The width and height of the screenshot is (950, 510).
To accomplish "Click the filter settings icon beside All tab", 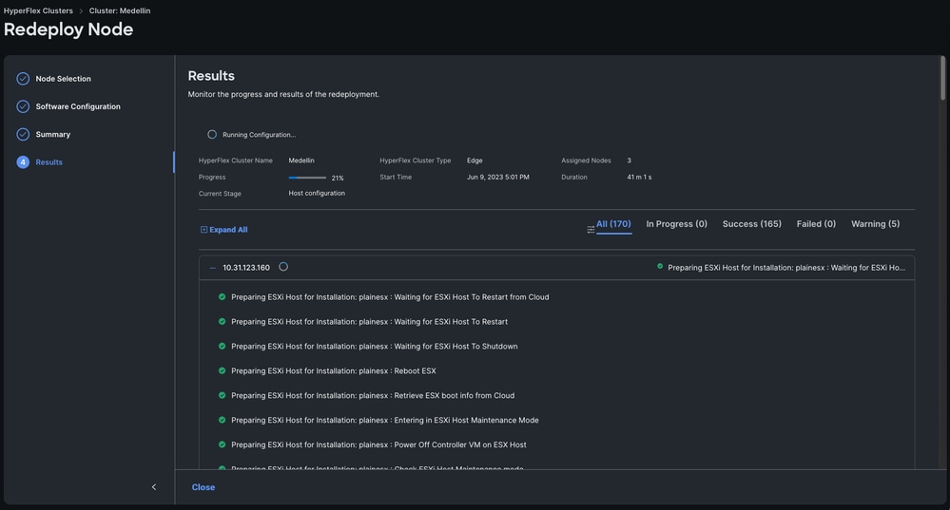I will click(x=591, y=229).
